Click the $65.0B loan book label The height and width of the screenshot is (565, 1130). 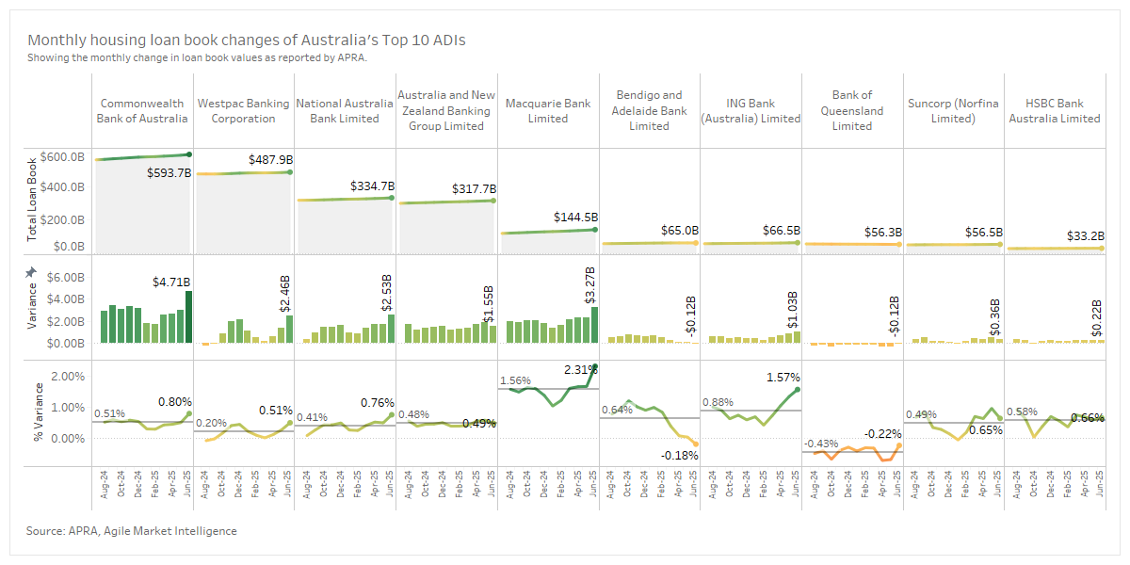pyautogui.click(x=680, y=230)
